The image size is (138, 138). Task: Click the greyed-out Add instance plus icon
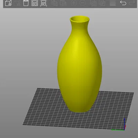pyautogui.click(x=73, y=3)
